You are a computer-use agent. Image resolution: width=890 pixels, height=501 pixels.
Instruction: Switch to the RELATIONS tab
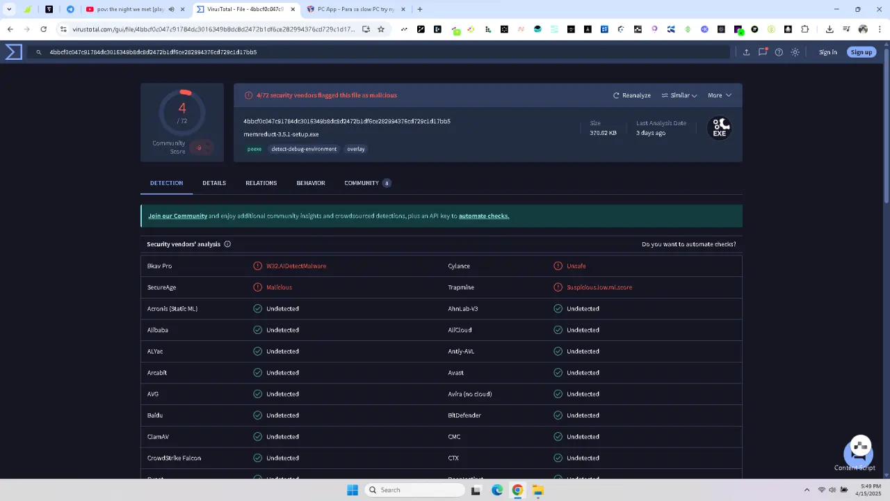point(261,183)
